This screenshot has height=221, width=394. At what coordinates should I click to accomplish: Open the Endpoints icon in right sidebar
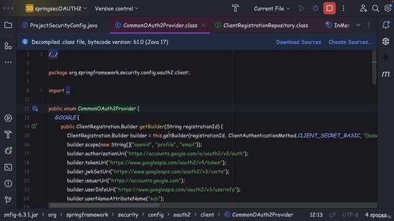[386, 58]
